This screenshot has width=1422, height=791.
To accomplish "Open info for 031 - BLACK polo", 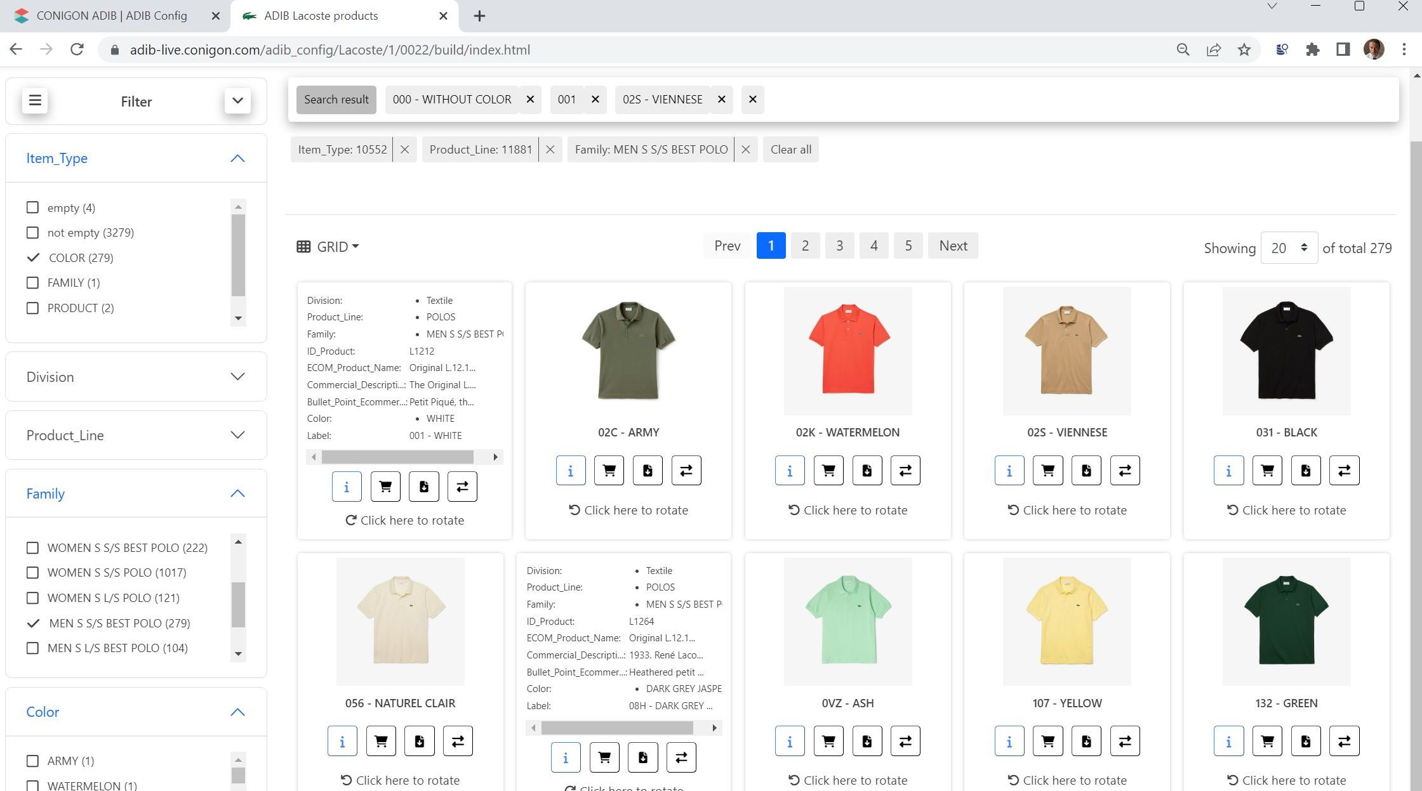I will 1228,471.
